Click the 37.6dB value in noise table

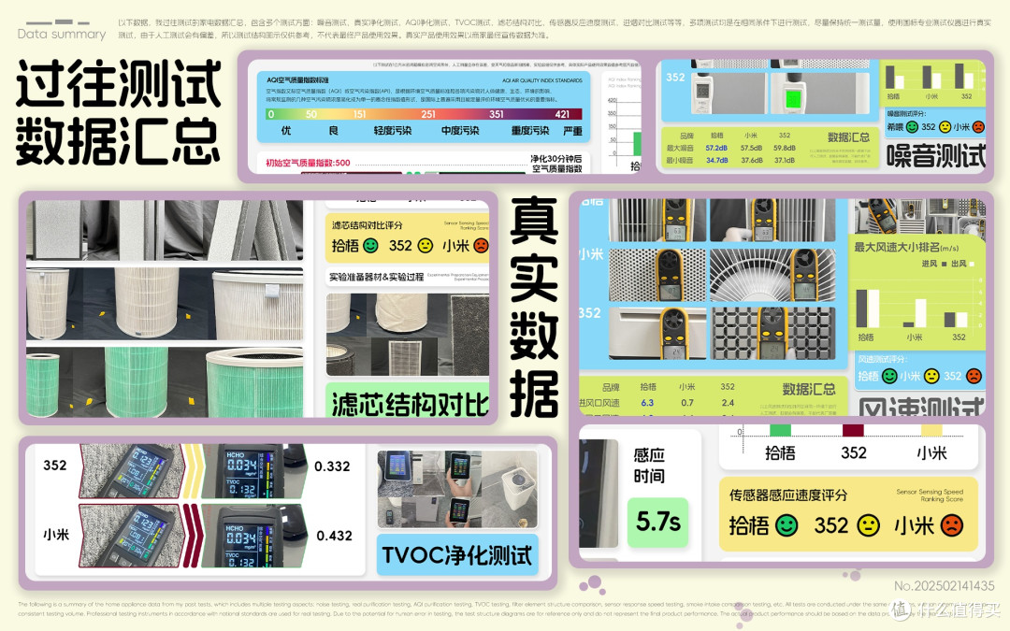(x=751, y=161)
